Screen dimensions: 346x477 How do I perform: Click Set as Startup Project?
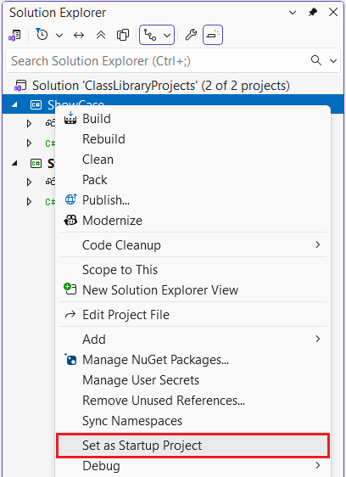(193, 446)
